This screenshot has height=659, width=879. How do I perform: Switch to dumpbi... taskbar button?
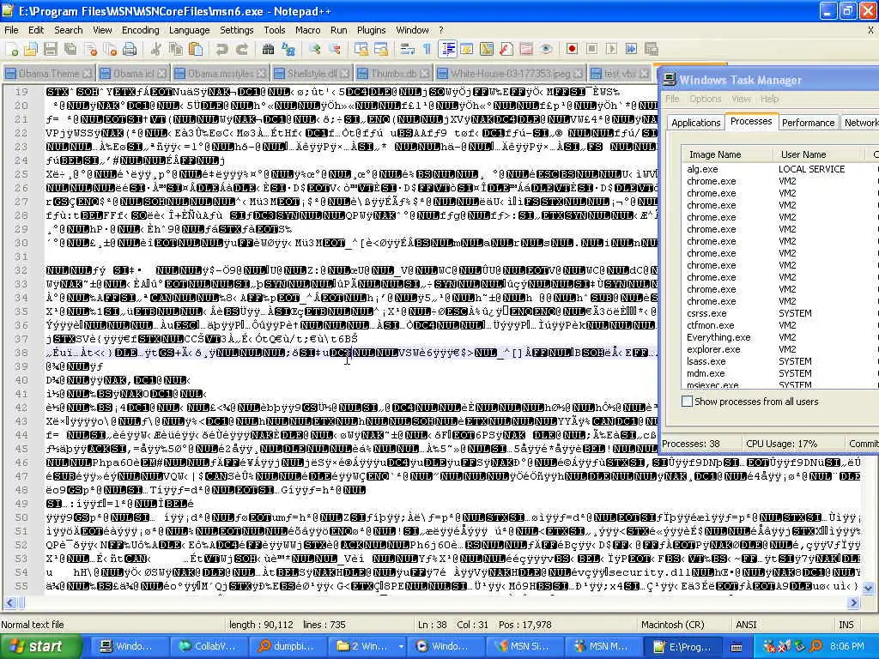click(287, 646)
